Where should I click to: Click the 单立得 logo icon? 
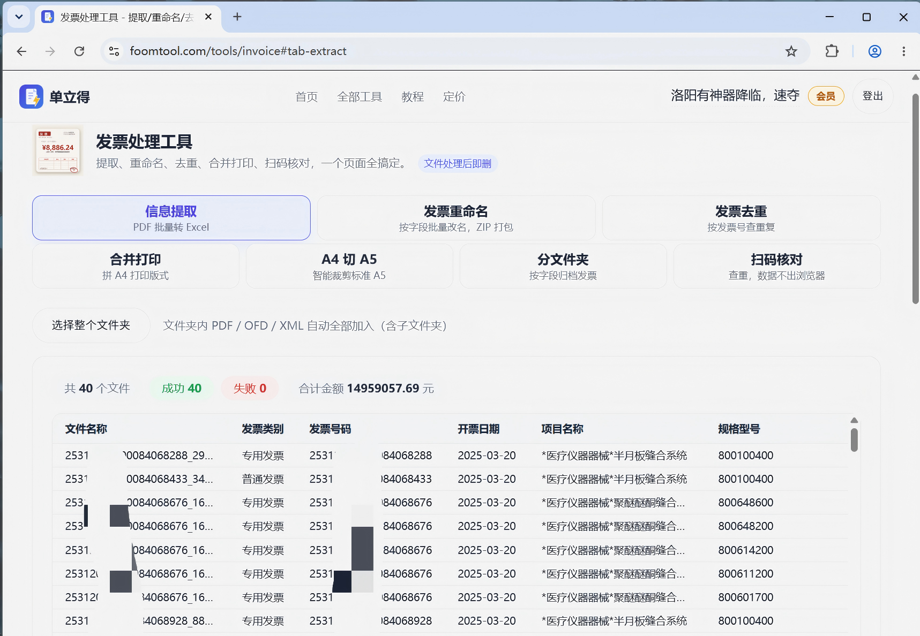pos(31,97)
